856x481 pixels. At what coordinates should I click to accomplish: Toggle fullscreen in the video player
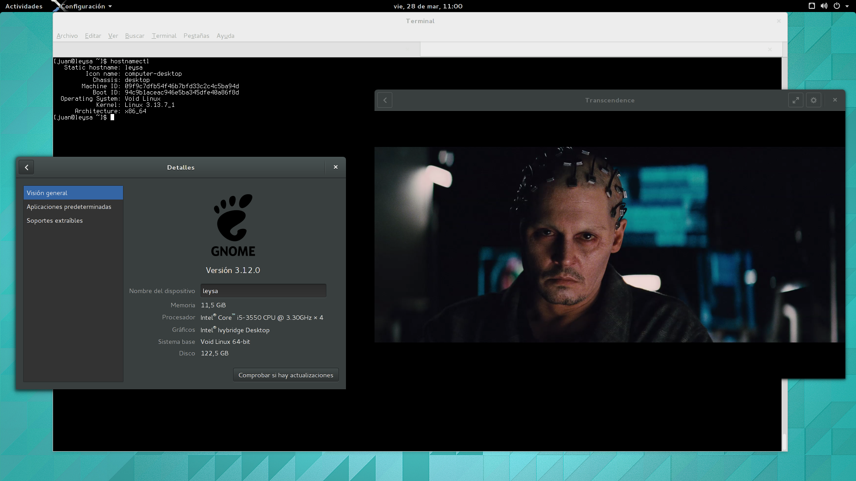point(795,100)
